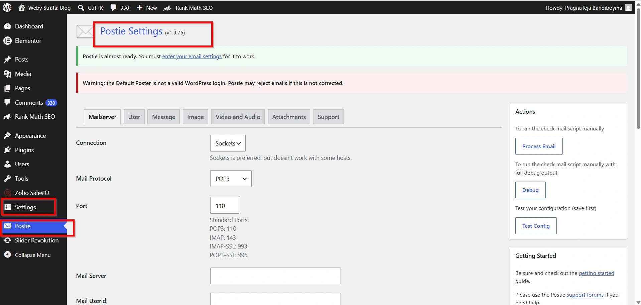641x305 pixels.
Task: Click the Rank Math SEO toolbar chart icon
Action: (x=167, y=8)
